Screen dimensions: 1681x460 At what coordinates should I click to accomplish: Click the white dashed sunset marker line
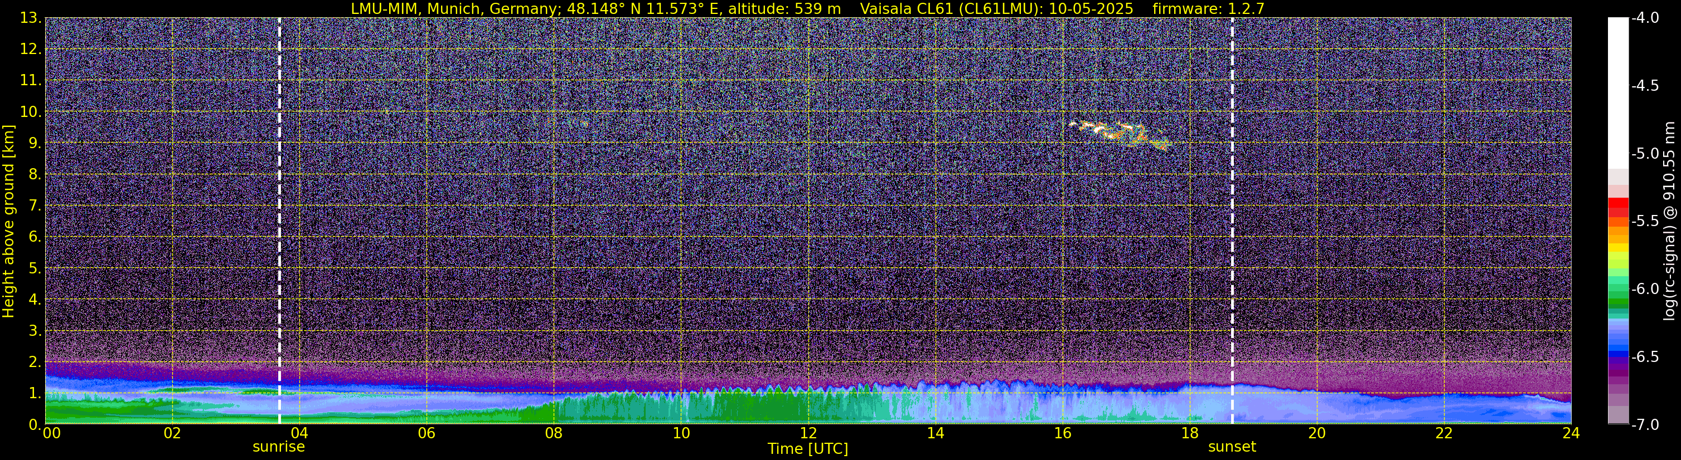coord(1232,221)
